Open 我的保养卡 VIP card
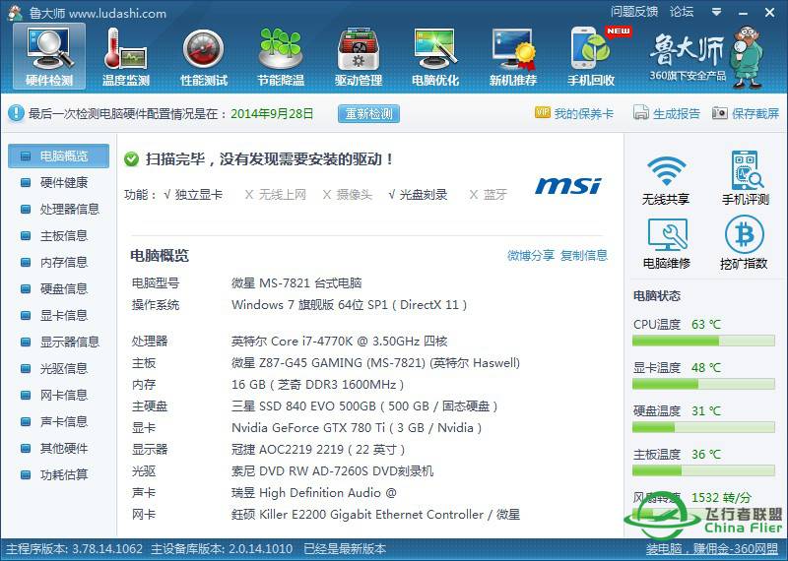This screenshot has width=788, height=561. pyautogui.click(x=574, y=113)
